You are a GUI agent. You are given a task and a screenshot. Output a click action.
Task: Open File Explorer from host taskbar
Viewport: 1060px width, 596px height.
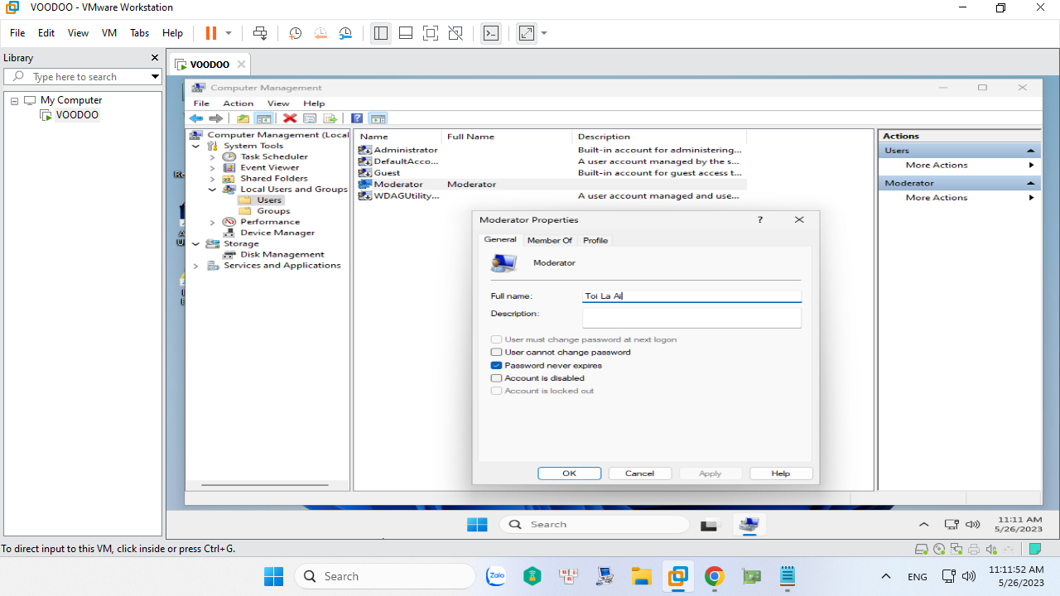pyautogui.click(x=642, y=576)
